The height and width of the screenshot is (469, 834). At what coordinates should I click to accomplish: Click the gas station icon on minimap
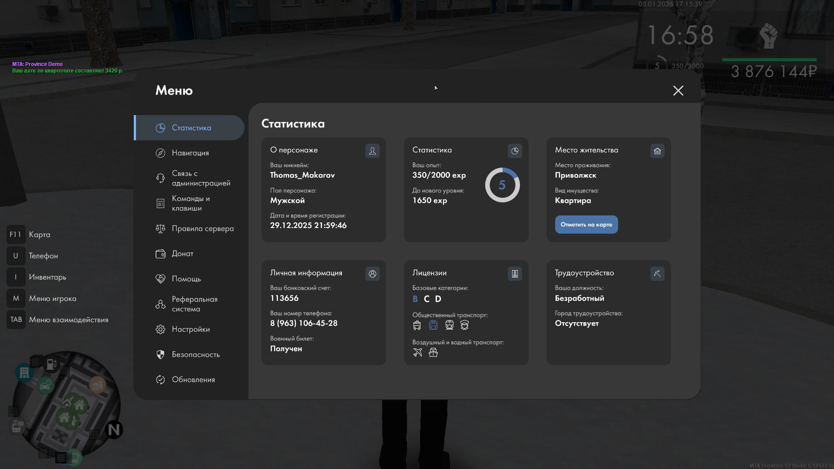pyautogui.click(x=51, y=364)
